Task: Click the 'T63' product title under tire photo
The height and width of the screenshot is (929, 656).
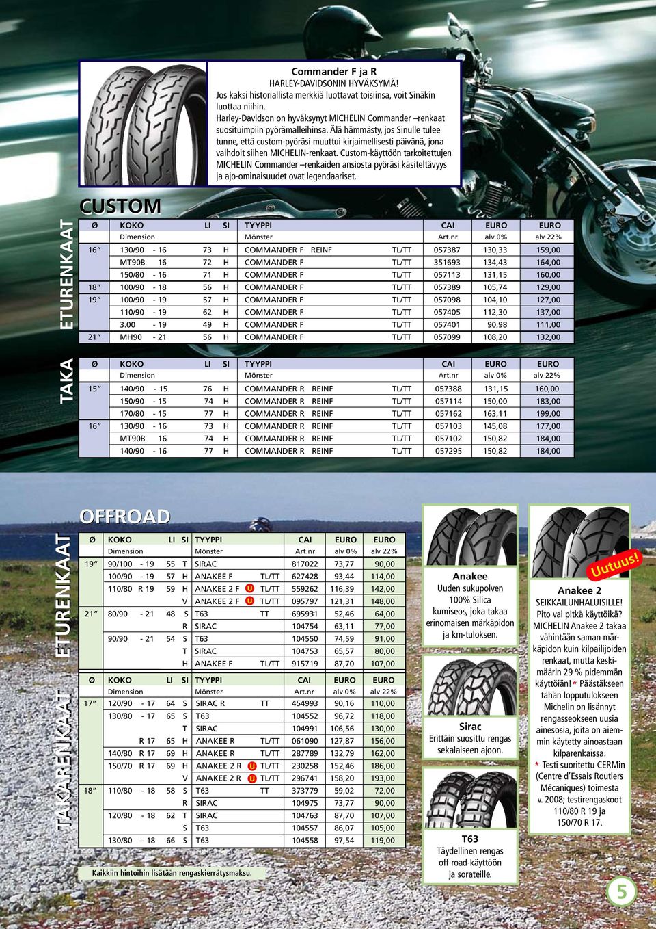Action: [470, 839]
